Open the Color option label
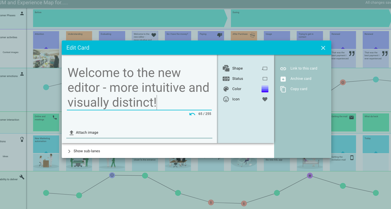The image size is (391, 209). pos(237,89)
